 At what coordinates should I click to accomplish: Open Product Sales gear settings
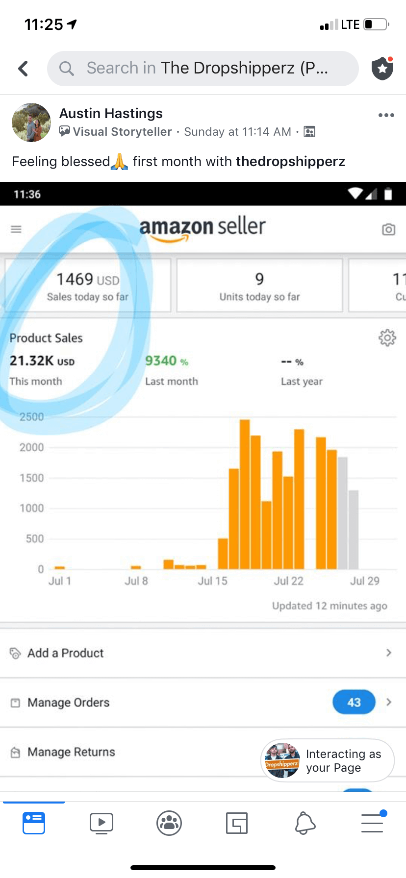pyautogui.click(x=387, y=338)
